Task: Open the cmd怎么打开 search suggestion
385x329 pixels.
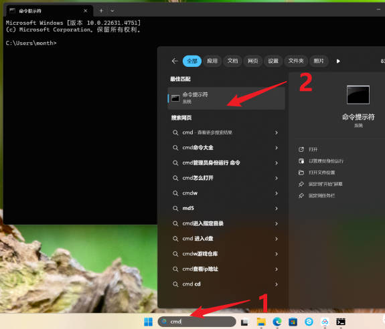Action: (x=226, y=179)
